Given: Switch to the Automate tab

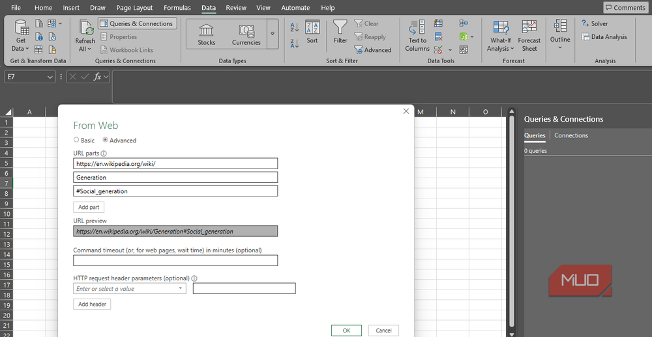Looking at the screenshot, I should (x=295, y=7).
